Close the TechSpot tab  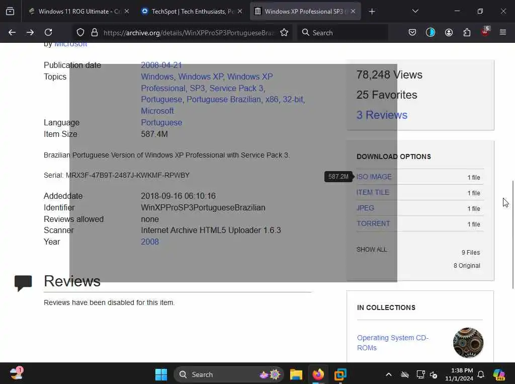point(240,12)
